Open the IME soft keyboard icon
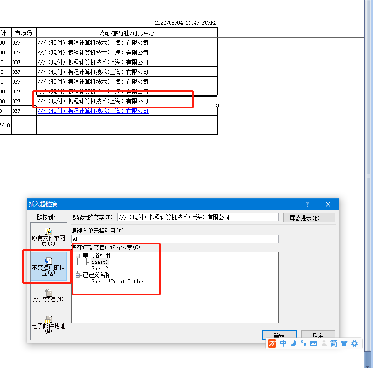 [314, 343]
